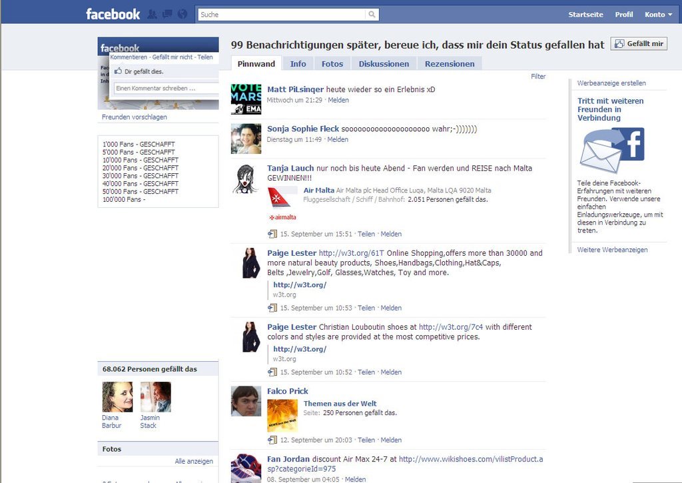682x483 pixels.
Task: Open the Diskussionen tab
Action: tap(384, 63)
